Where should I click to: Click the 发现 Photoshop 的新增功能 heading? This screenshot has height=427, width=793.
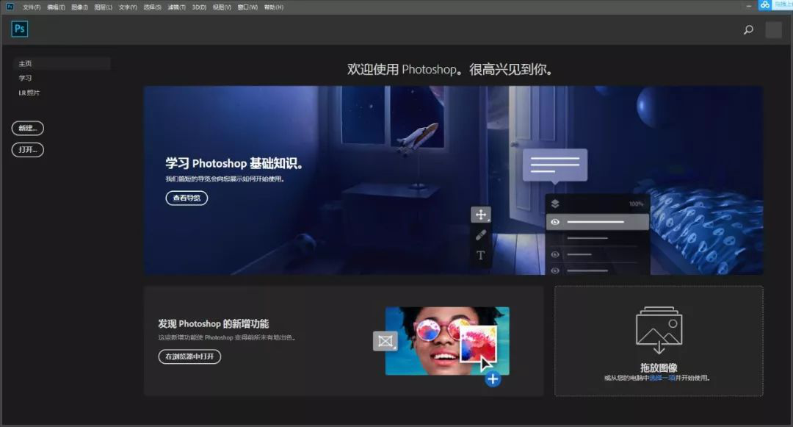(214, 324)
